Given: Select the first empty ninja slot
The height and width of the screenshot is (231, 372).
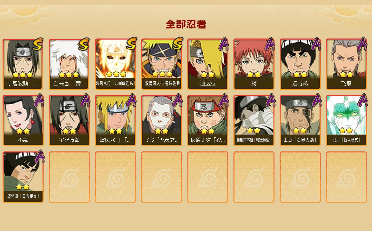Looking at the screenshot, I should click(69, 177).
